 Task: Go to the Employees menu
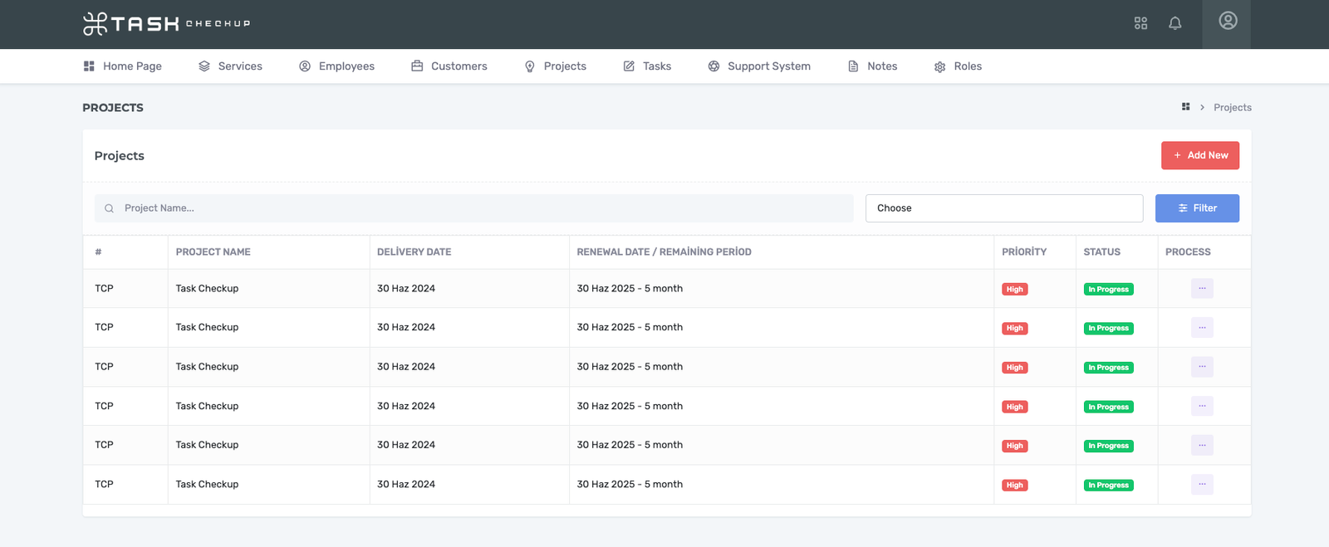coord(336,66)
